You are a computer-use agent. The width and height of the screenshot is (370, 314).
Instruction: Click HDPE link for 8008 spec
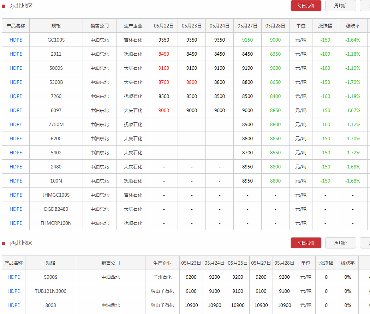click(13, 305)
